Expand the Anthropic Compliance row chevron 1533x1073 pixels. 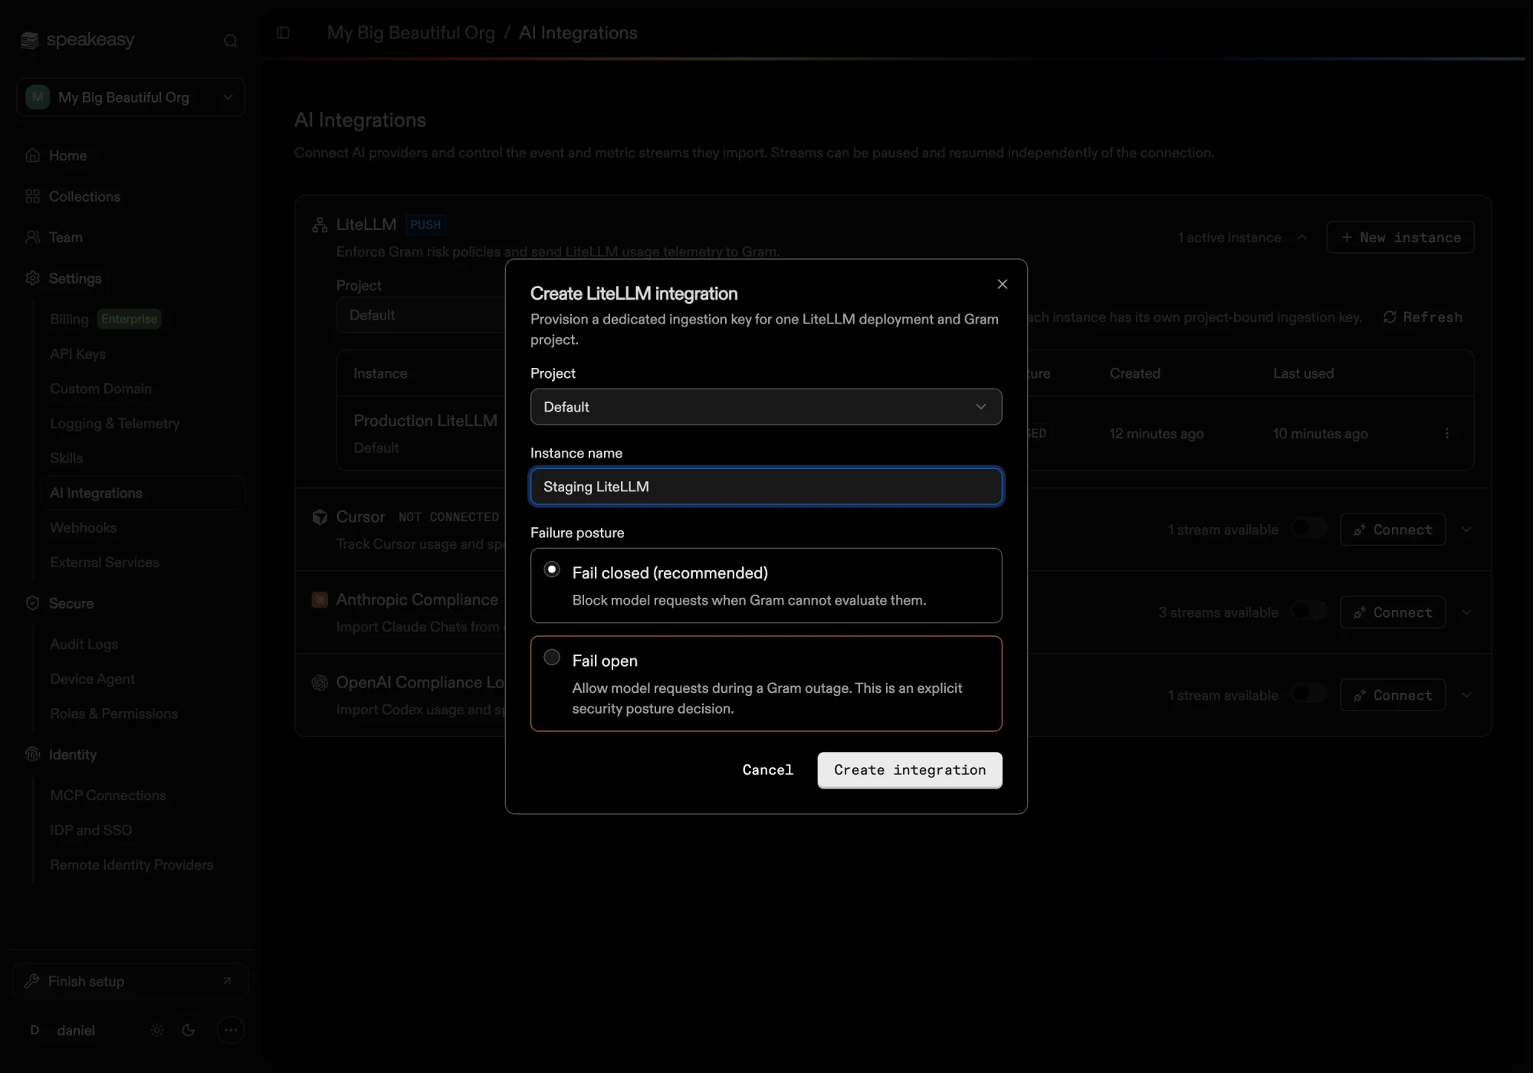point(1466,612)
